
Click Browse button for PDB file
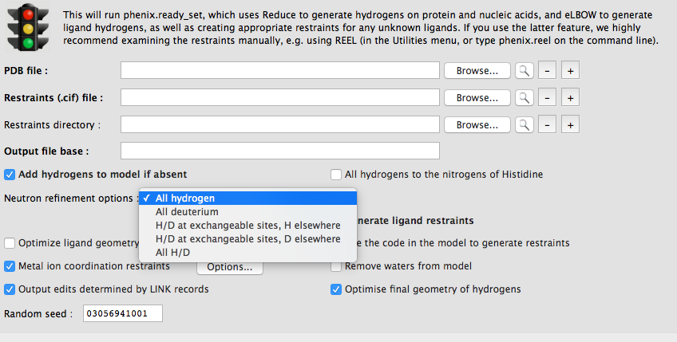[x=477, y=71]
